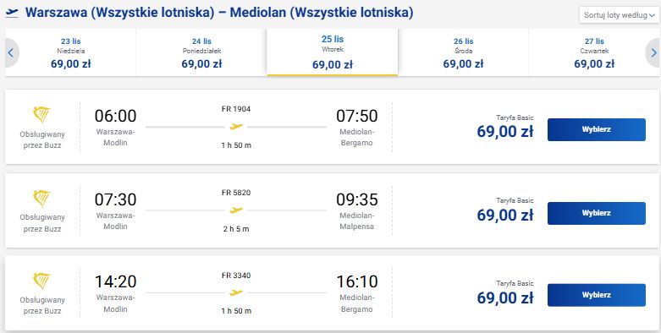Click the Ryanair harp logo on the 06:00 flight
Viewport: 661px width, 333px height.
click(41, 115)
